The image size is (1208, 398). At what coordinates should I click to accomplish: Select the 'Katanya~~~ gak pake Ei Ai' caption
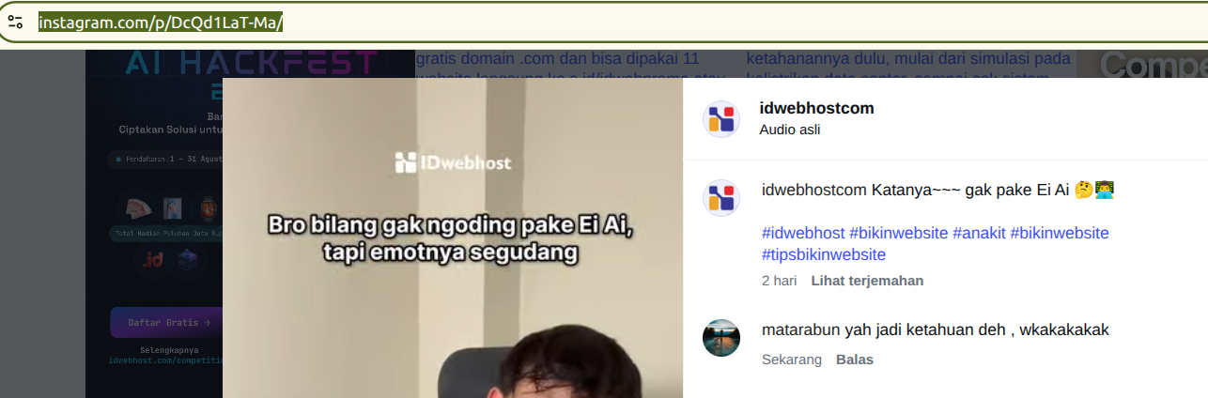click(969, 191)
